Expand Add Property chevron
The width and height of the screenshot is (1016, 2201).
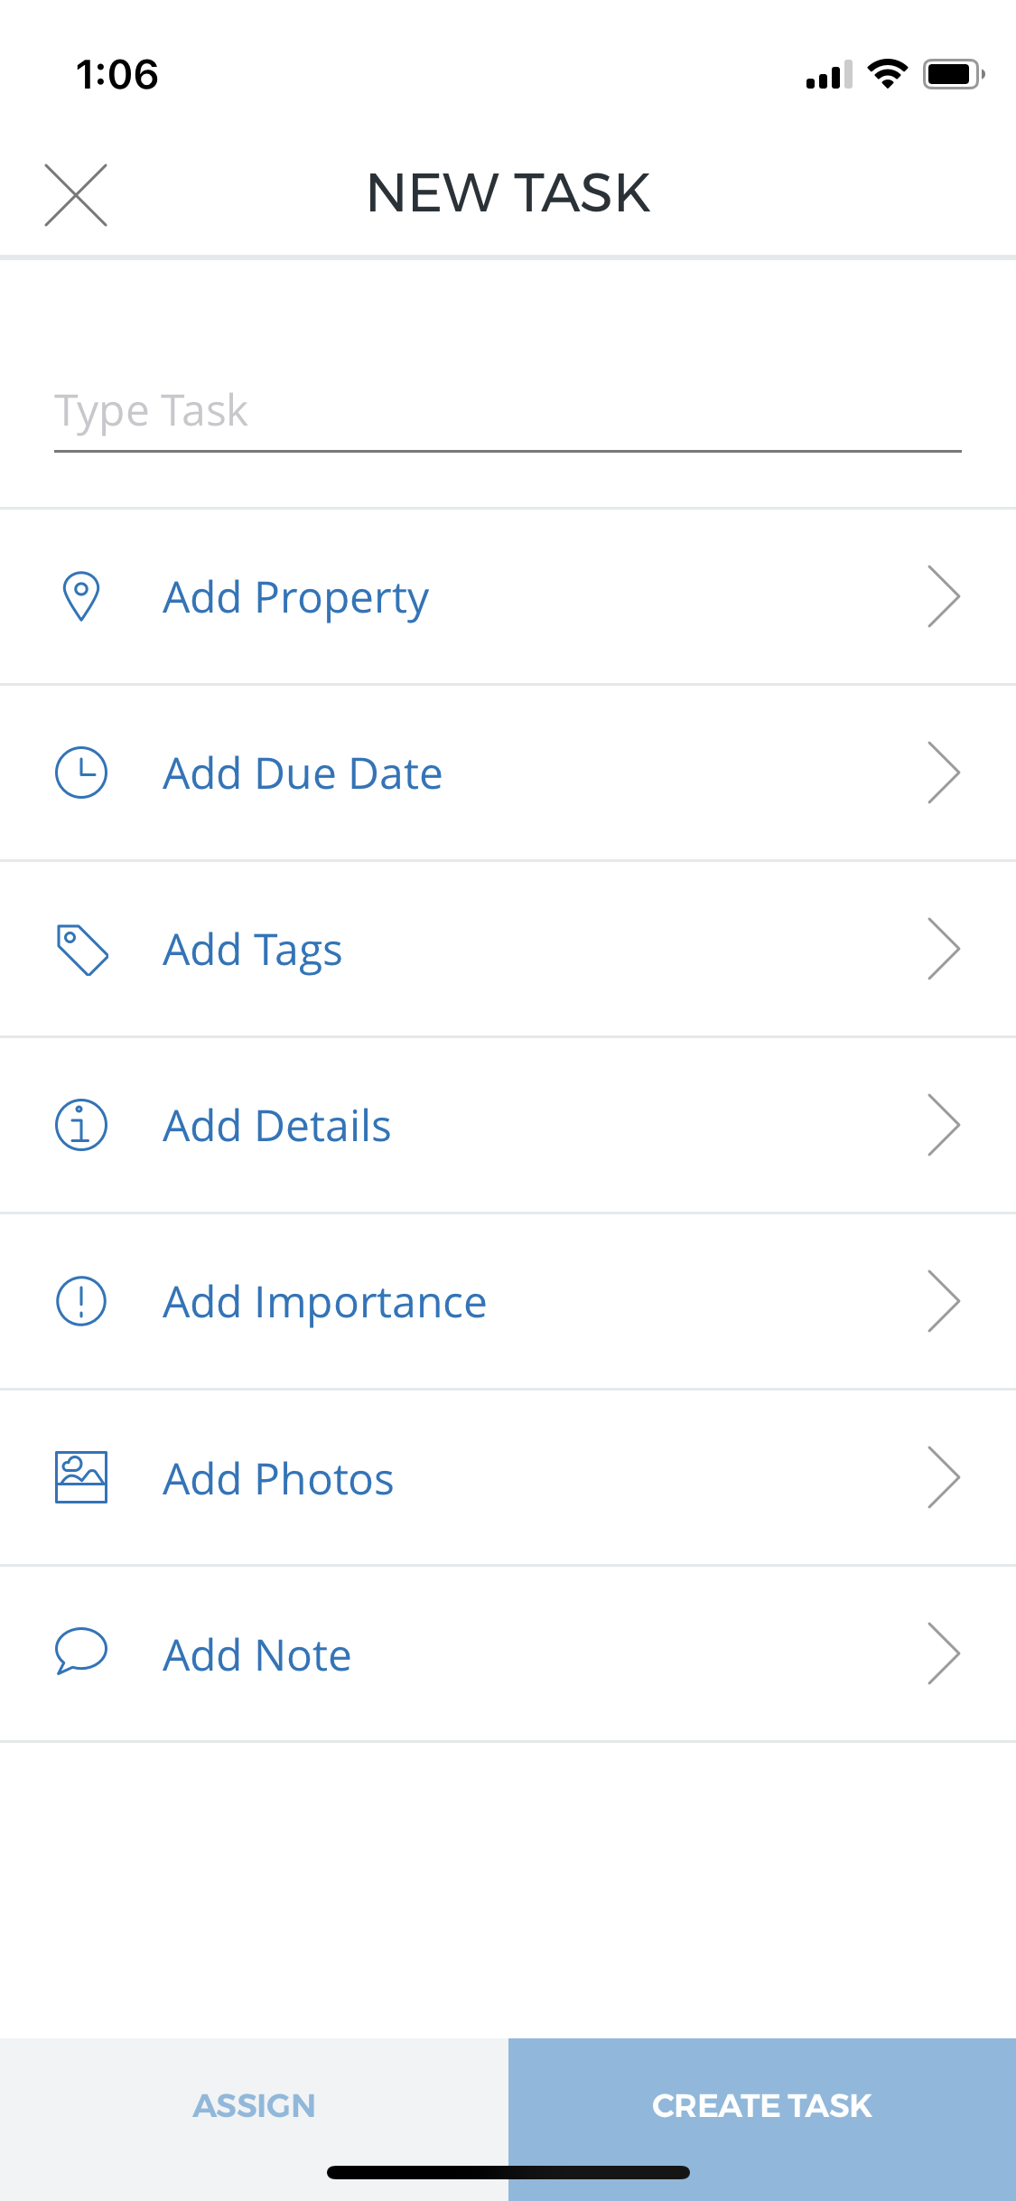[944, 596]
